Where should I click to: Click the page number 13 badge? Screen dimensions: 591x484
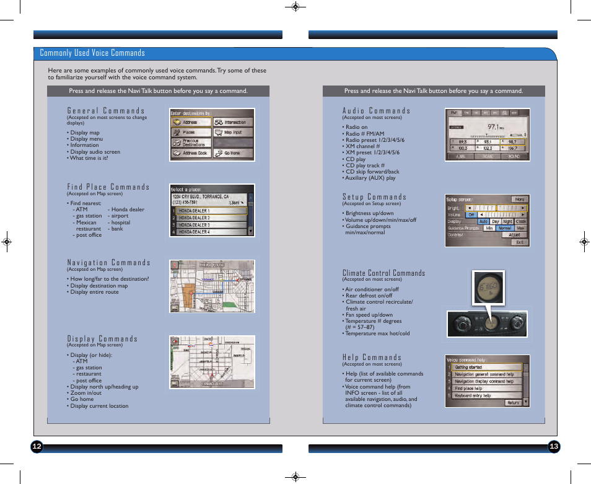click(x=554, y=447)
